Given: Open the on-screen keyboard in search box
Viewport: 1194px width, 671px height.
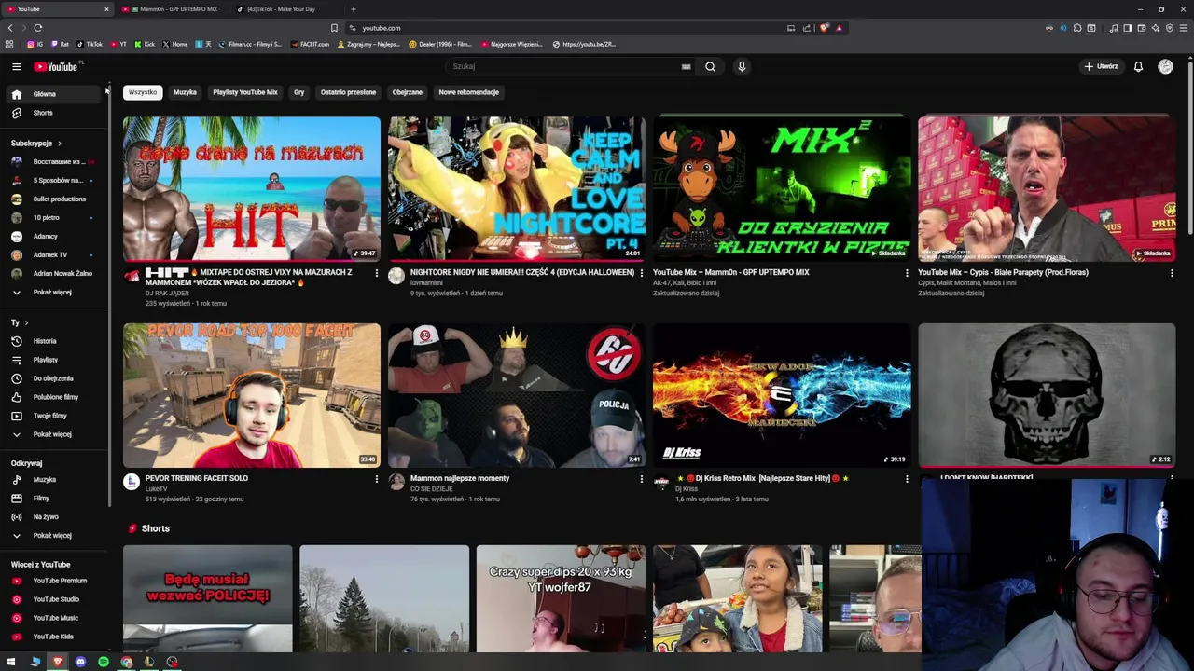Looking at the screenshot, I should pos(686,66).
